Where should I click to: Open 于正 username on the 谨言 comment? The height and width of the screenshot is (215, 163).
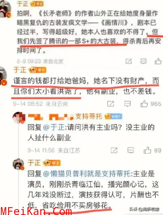click(20, 70)
